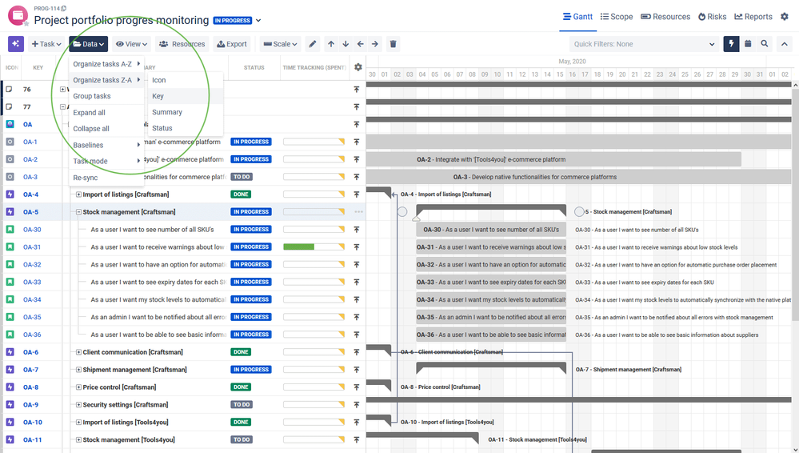Open search with the magnifier icon
Screen dimensions: 799x453
[765, 44]
